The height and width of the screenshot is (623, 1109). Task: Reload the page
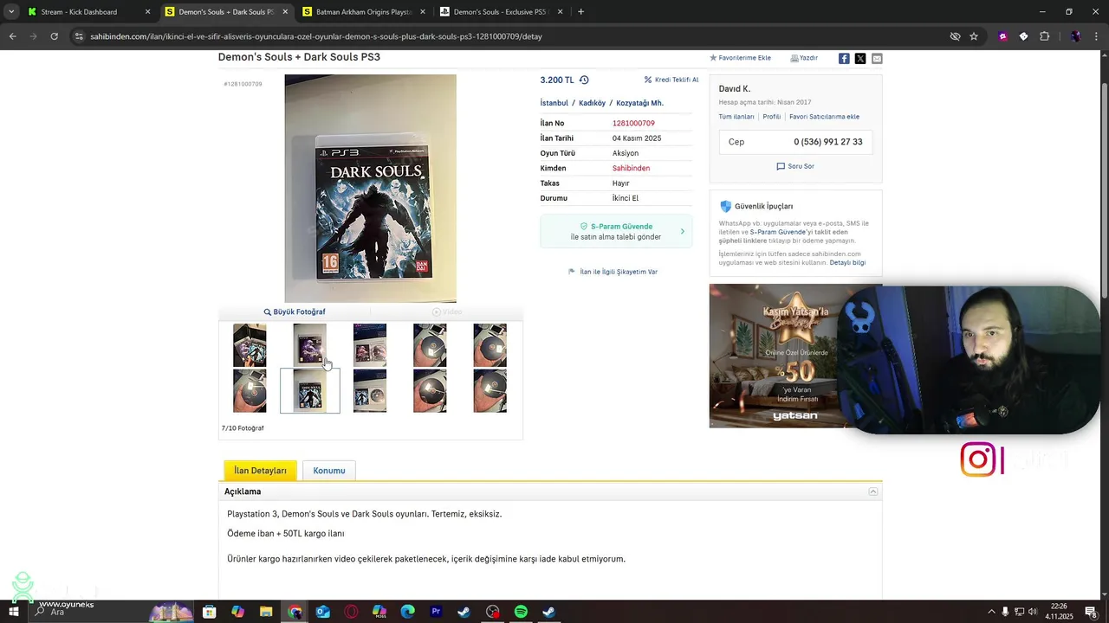pyautogui.click(x=54, y=36)
